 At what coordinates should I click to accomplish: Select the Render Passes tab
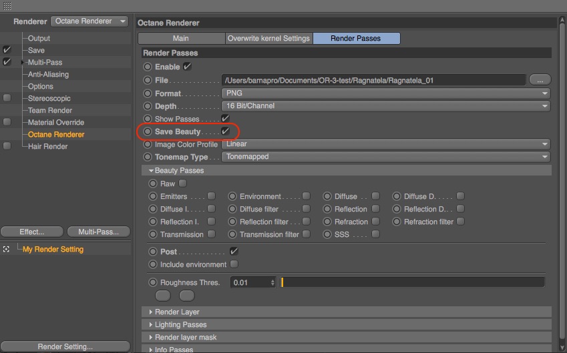357,38
